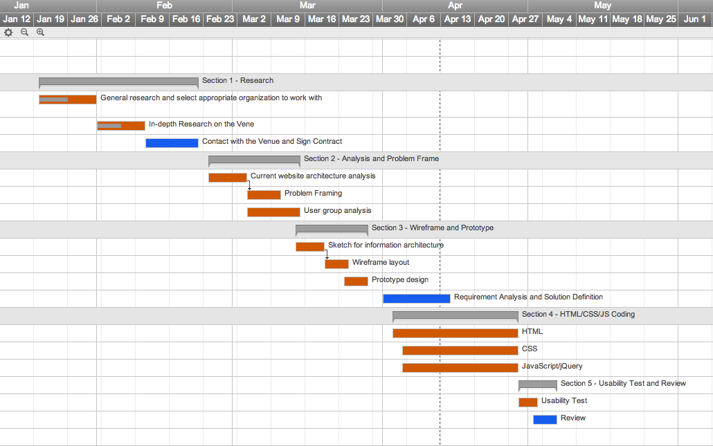The width and height of the screenshot is (713, 446).
Task: Click the Section 5 - Usability Test bar
Action: (537, 384)
